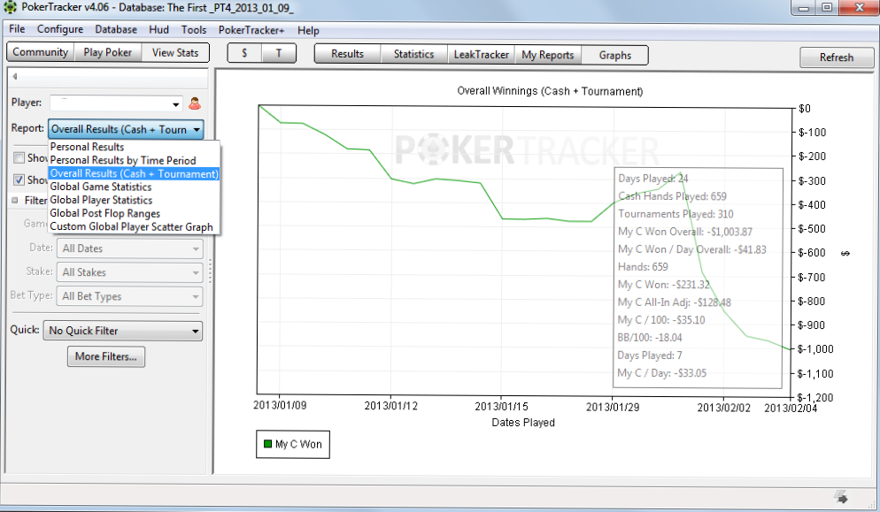Click the Dates Played axis title

tap(523, 423)
